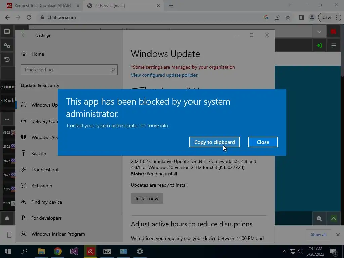Viewport: 344px width, 258px height.
Task: Open the notification center
Action: coord(334,251)
